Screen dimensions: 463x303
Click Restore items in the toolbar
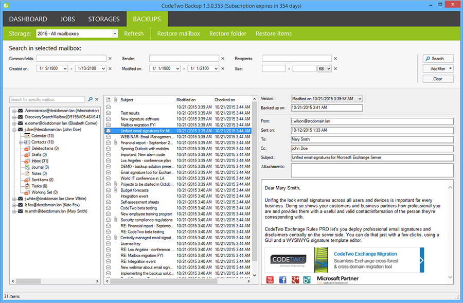pyautogui.click(x=274, y=33)
